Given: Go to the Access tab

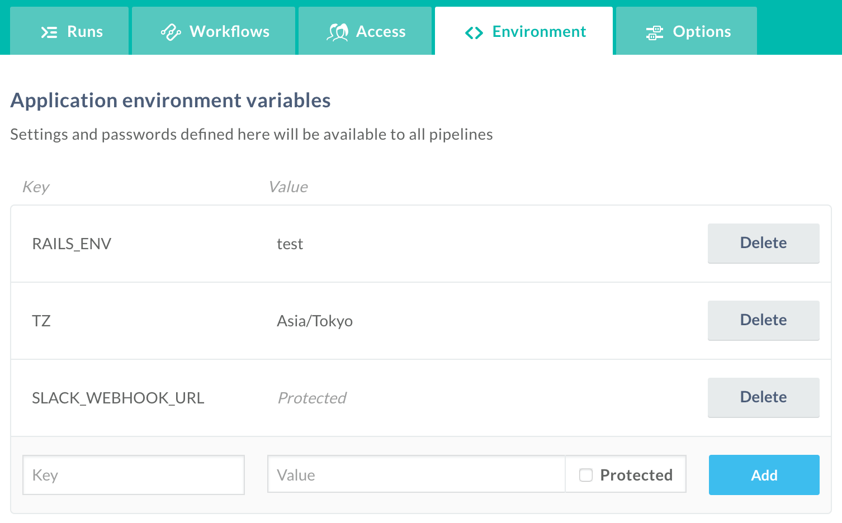Looking at the screenshot, I should [365, 31].
